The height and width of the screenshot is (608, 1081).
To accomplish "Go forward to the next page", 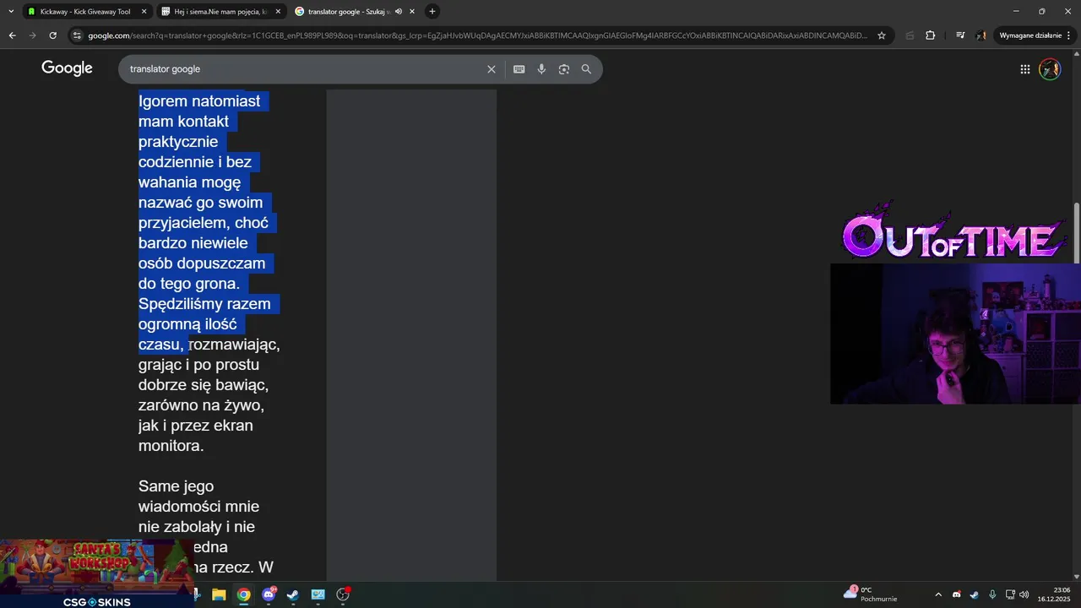I will point(32,35).
